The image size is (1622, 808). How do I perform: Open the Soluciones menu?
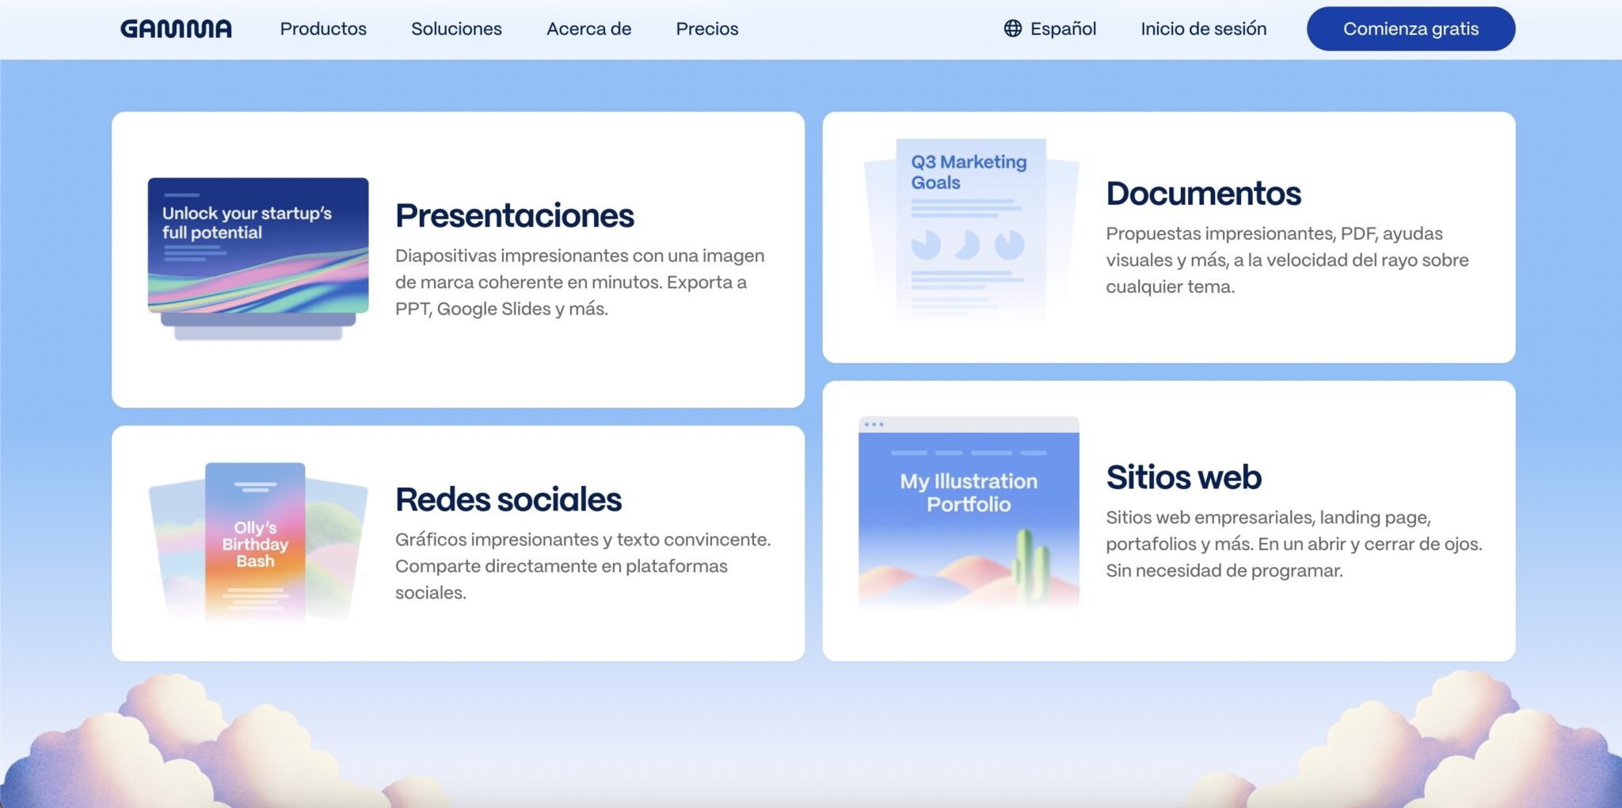[x=456, y=28]
